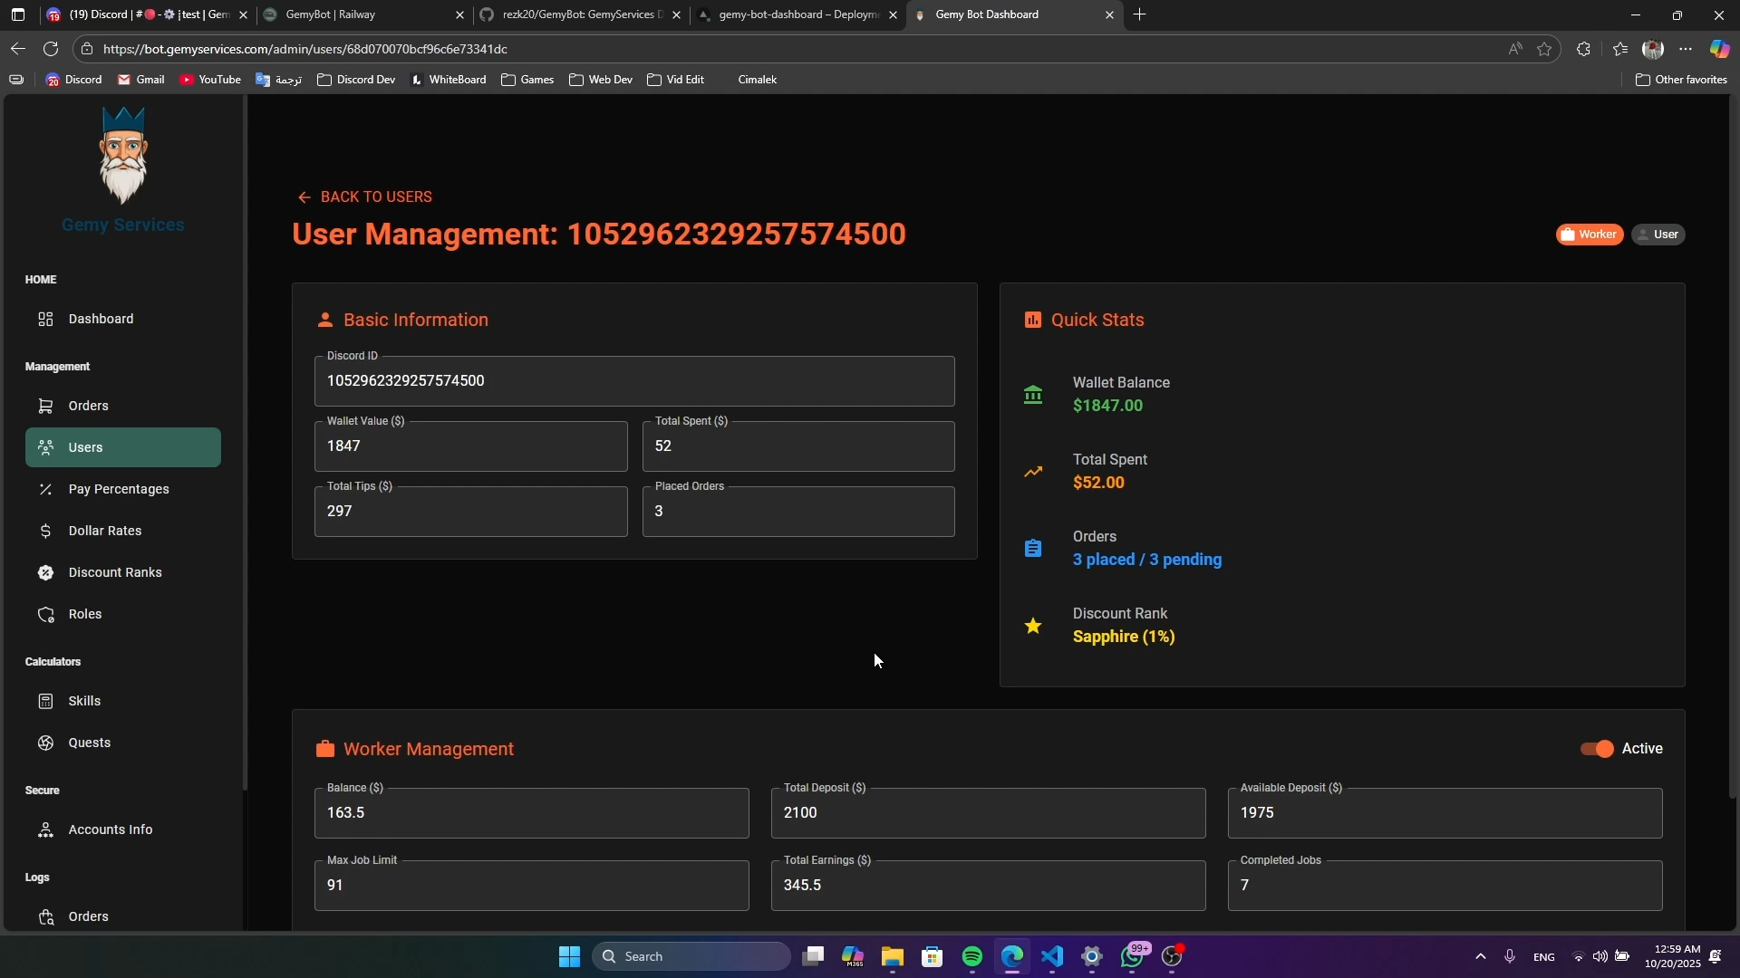Expand the Other favorites folder
The image size is (1740, 978).
(x=1681, y=80)
